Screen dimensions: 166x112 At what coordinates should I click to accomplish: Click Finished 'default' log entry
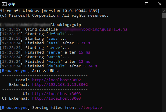tap(48, 66)
